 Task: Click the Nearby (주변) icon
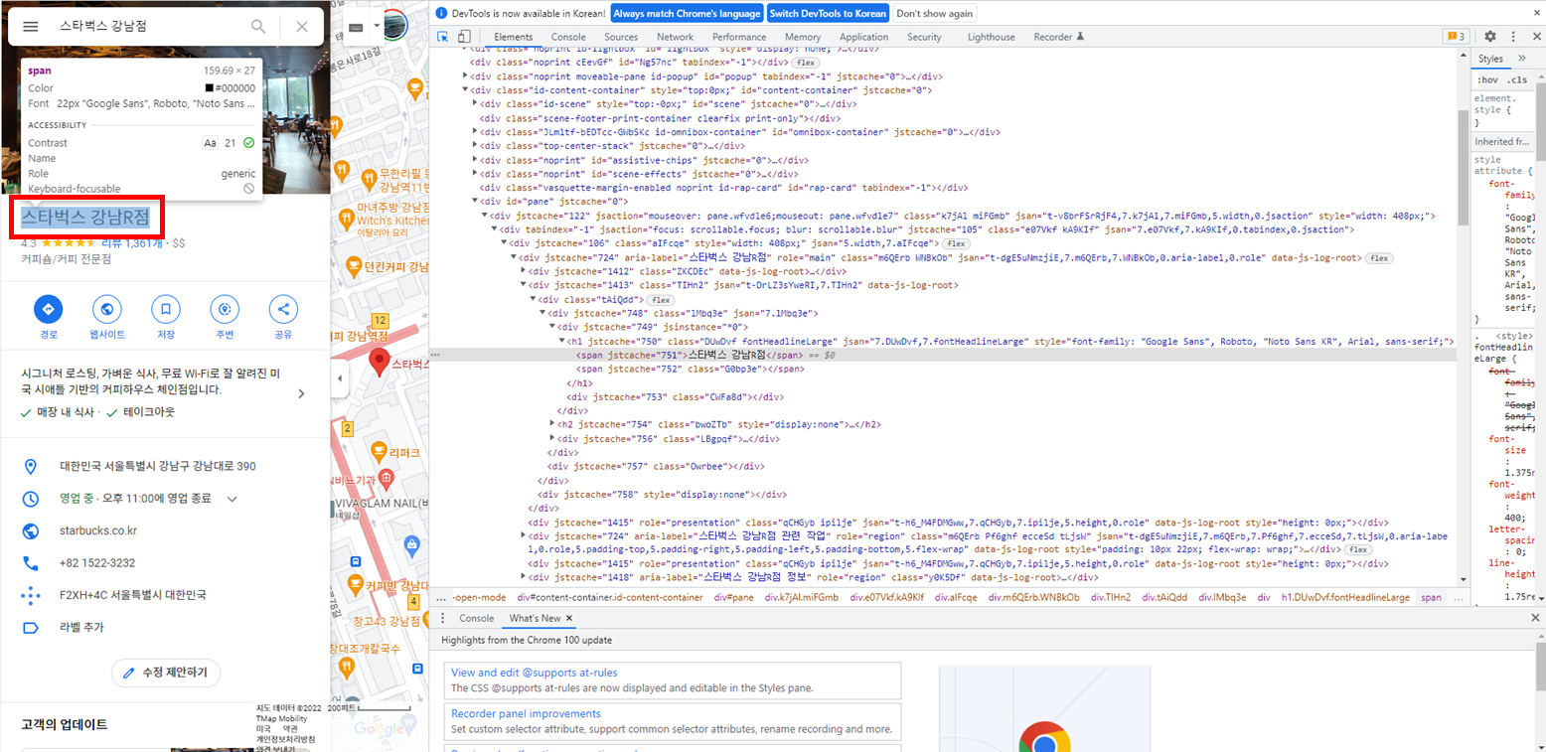pyautogui.click(x=225, y=309)
